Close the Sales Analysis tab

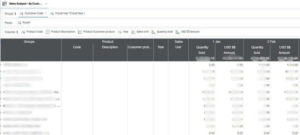tap(46, 4)
